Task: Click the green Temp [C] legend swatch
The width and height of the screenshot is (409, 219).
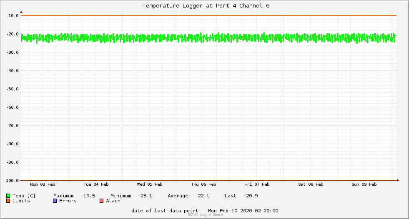Action: coord(8,196)
